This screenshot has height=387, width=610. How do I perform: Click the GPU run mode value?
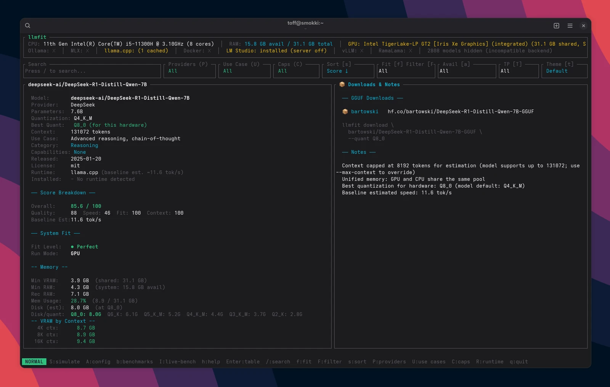tap(75, 253)
